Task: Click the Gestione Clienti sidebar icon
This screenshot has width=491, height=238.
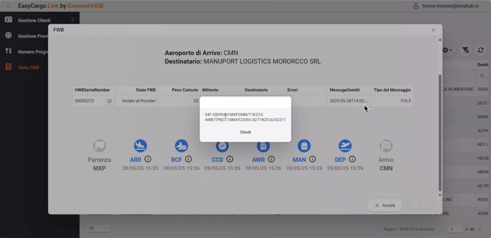Action: (x=8, y=20)
